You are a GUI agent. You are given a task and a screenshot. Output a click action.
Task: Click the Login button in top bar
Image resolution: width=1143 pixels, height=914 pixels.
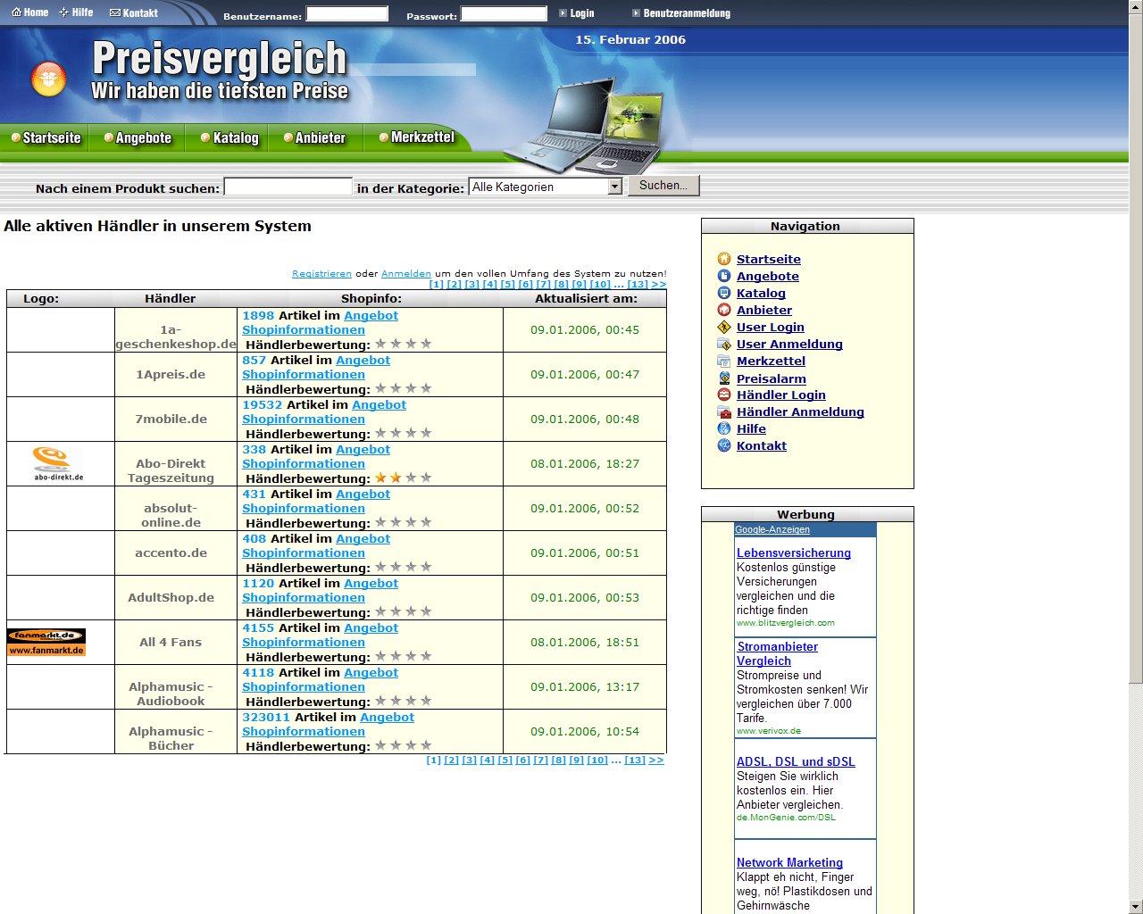coord(576,13)
